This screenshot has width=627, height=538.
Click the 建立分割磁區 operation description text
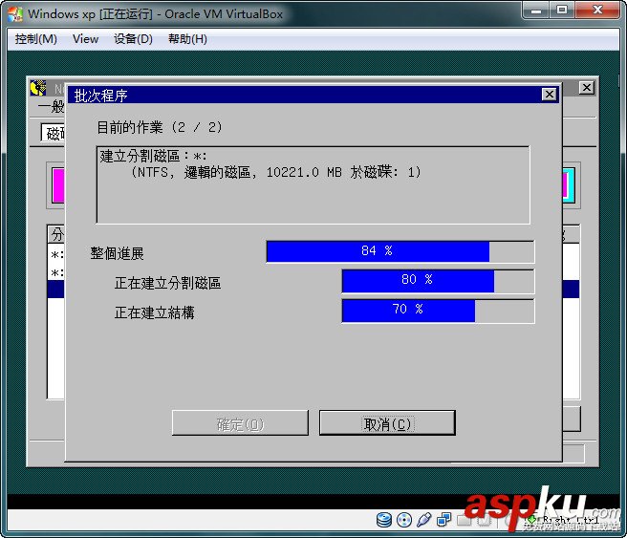pyautogui.click(x=154, y=156)
